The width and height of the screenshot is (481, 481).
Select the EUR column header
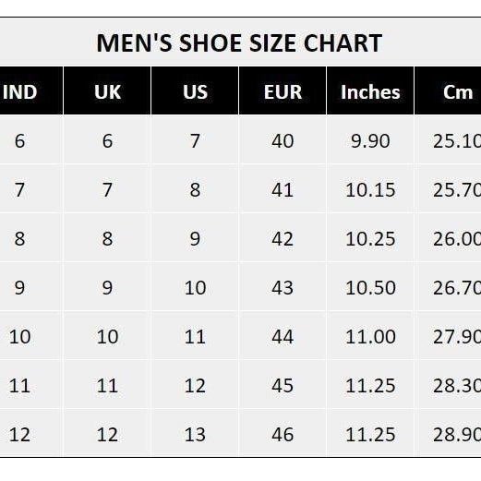283,90
